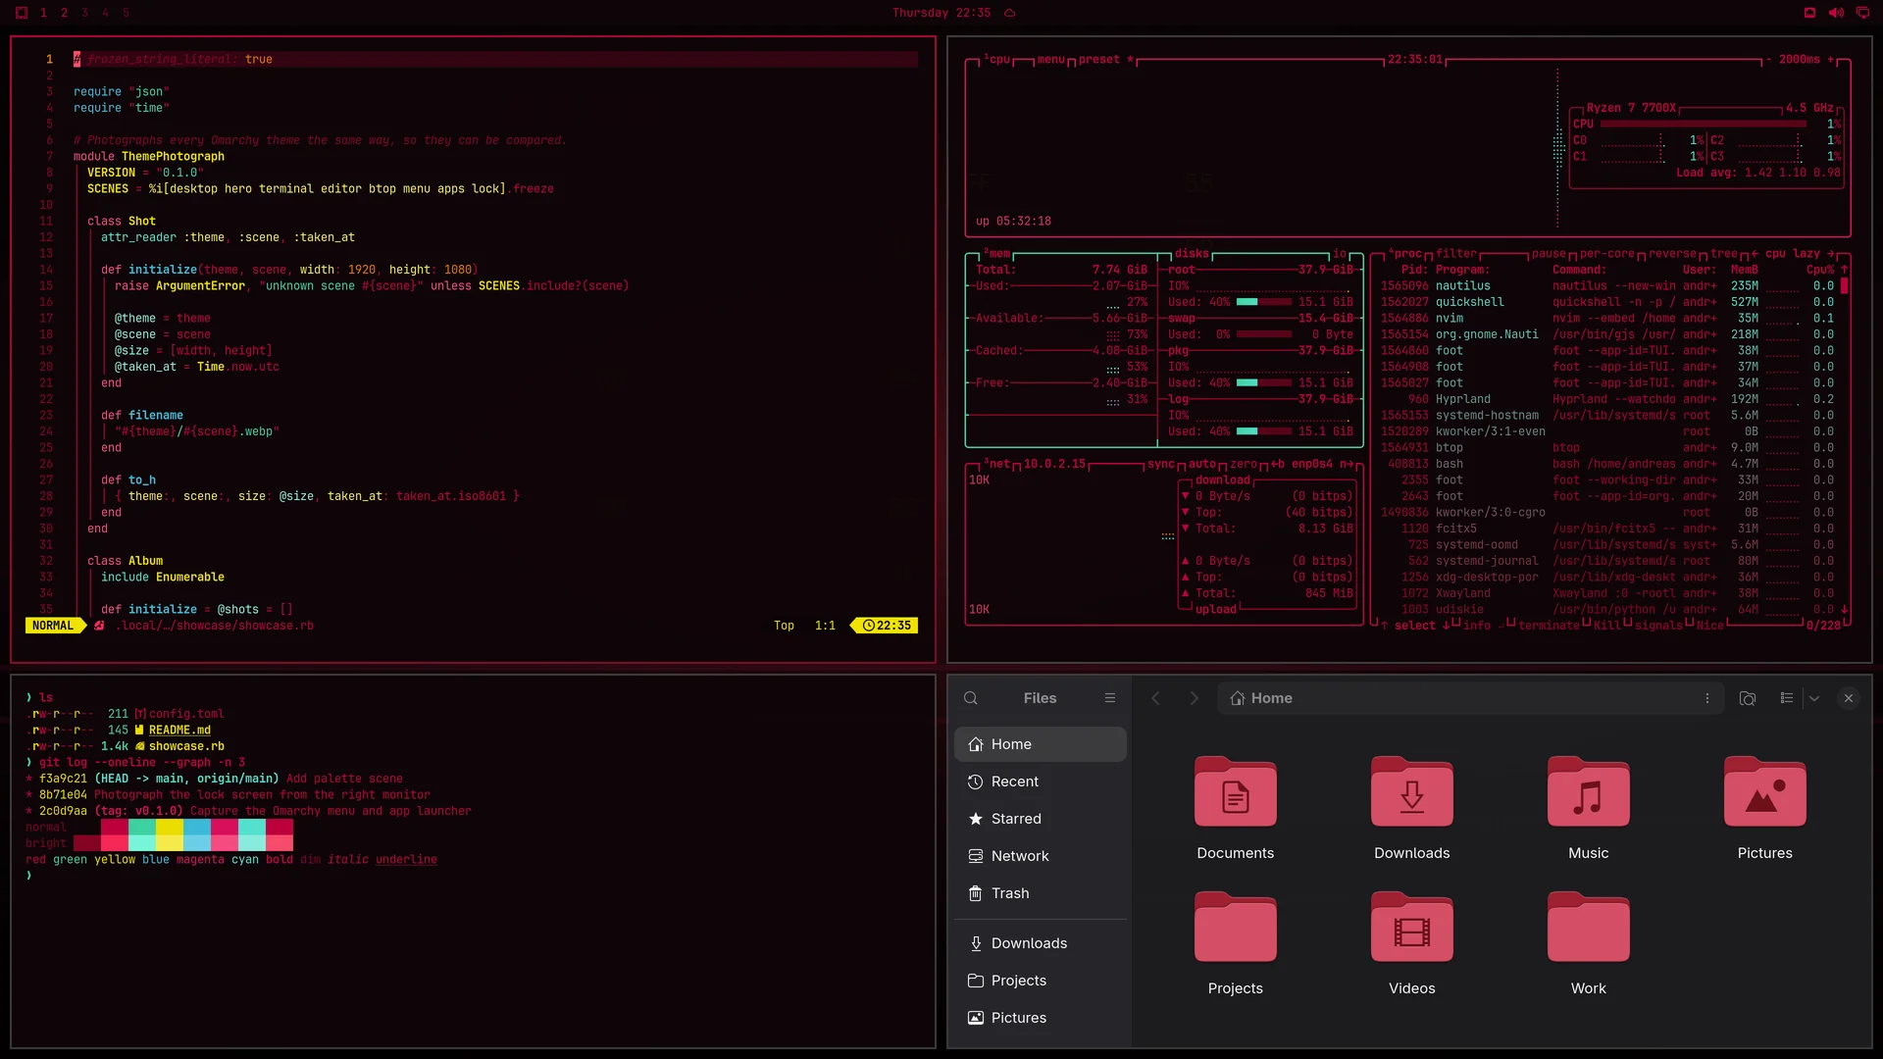Toggle per-core in btop proc box
The image size is (1883, 1059).
pos(1607,254)
